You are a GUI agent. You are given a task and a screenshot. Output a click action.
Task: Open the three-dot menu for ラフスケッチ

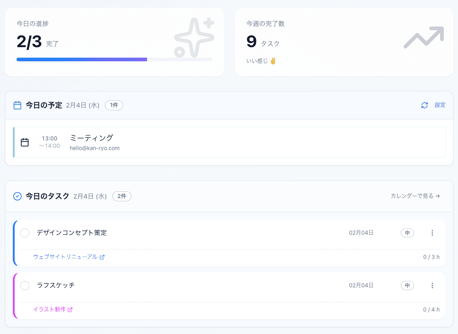pos(432,285)
